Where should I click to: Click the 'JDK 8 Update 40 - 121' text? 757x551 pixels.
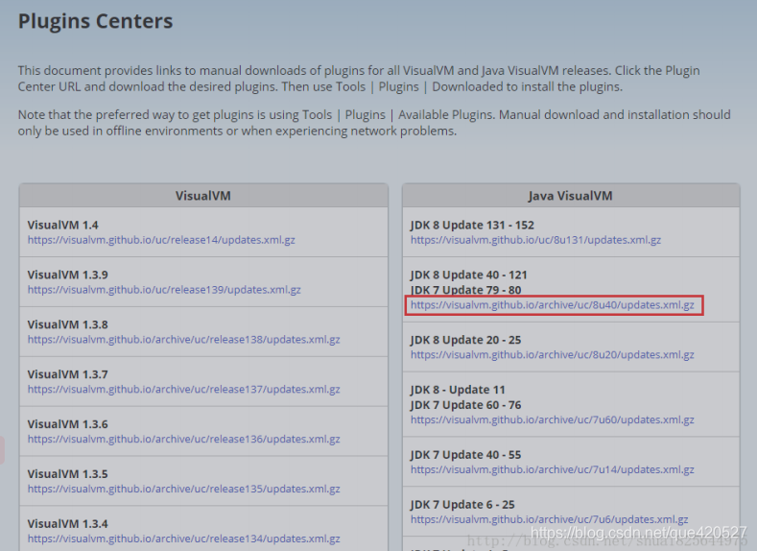469,275
